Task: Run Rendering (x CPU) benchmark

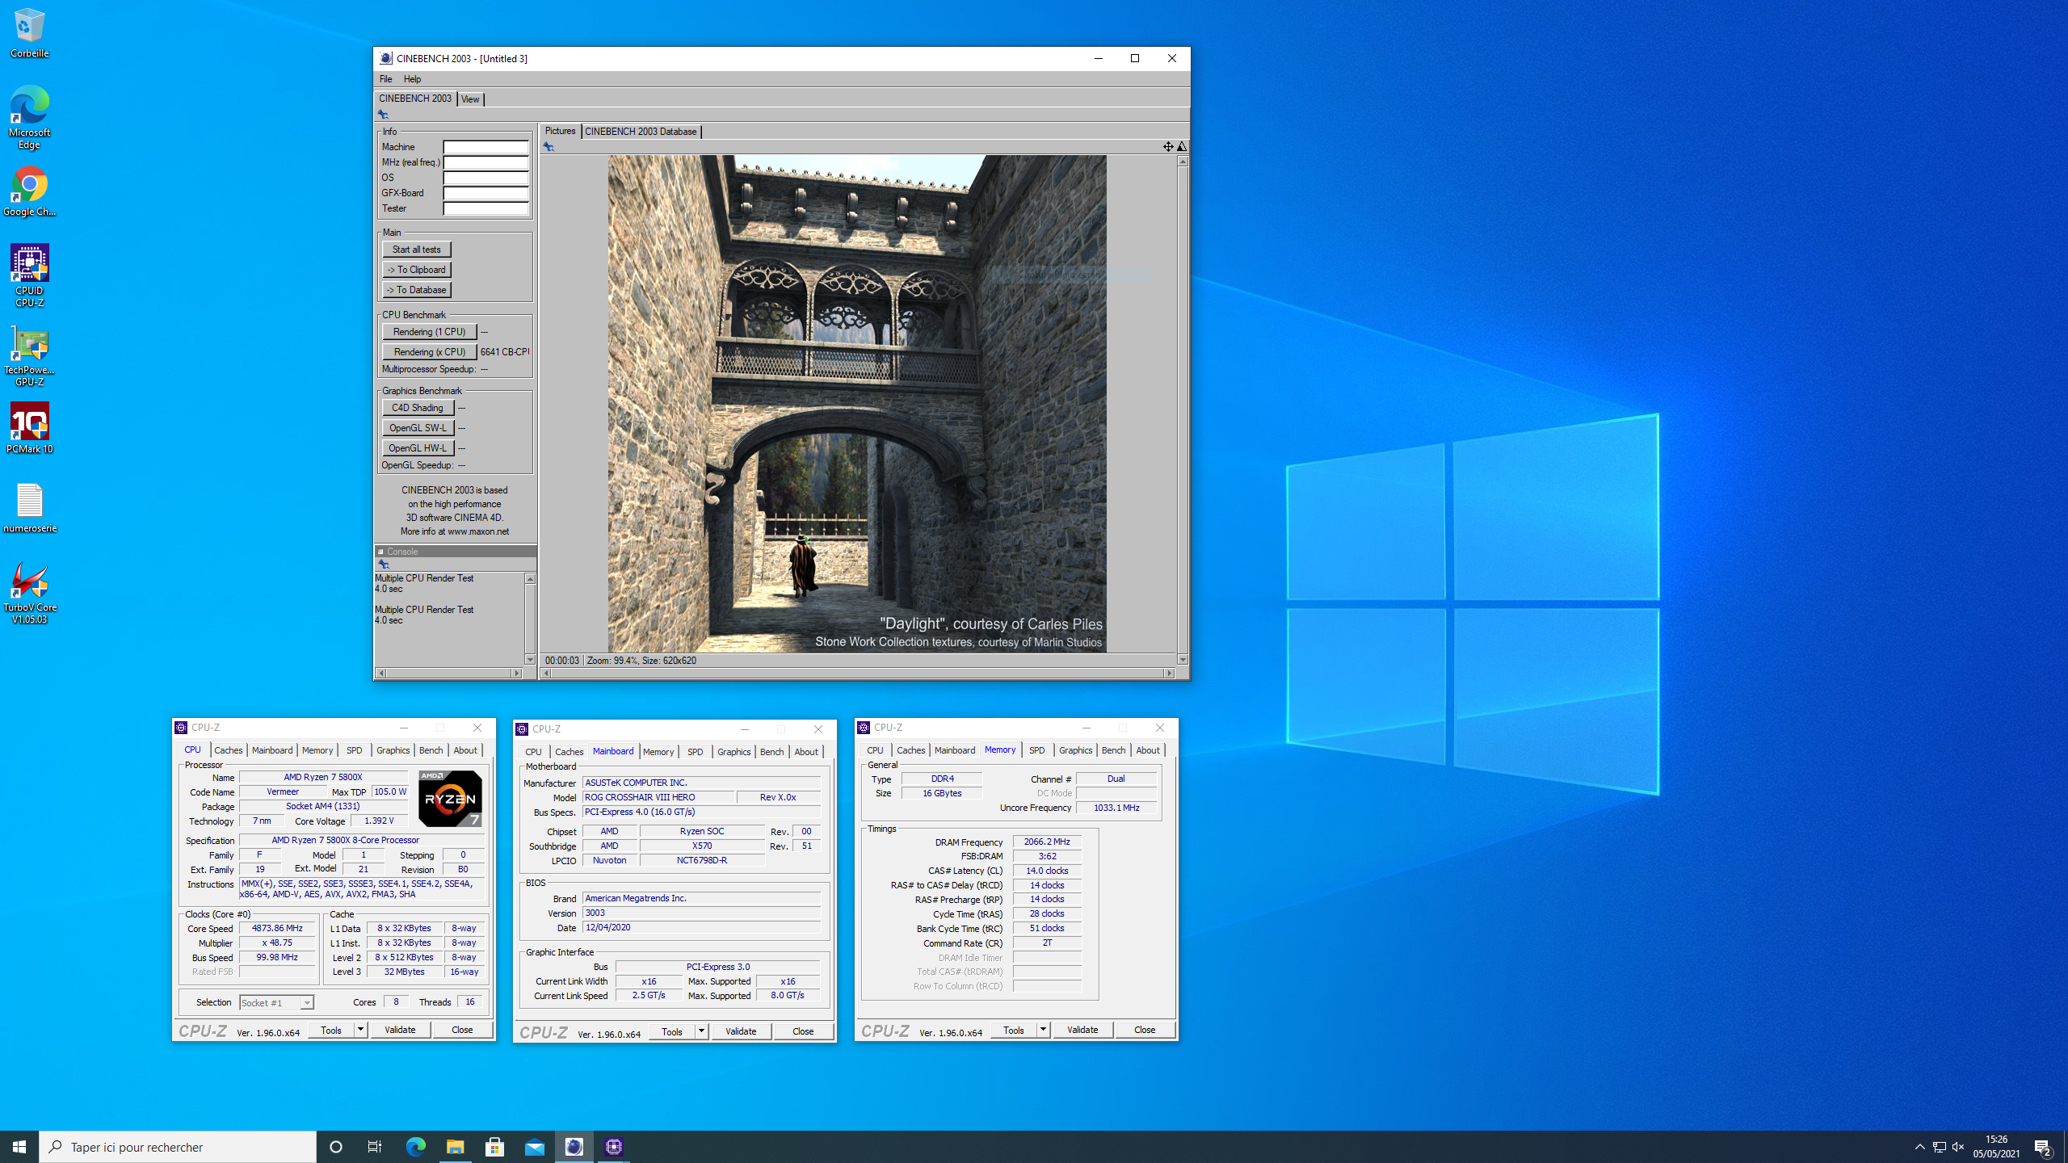Action: (x=429, y=352)
